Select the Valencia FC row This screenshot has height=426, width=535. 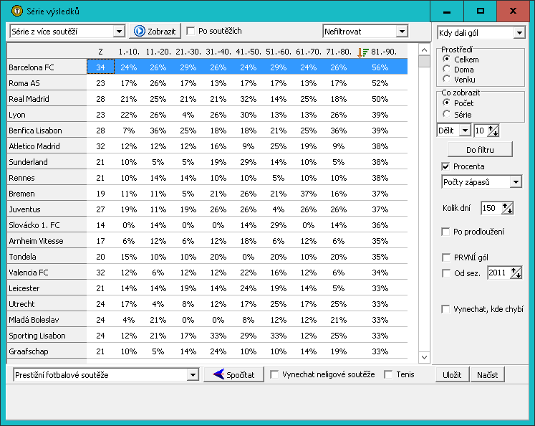[x=207, y=273]
